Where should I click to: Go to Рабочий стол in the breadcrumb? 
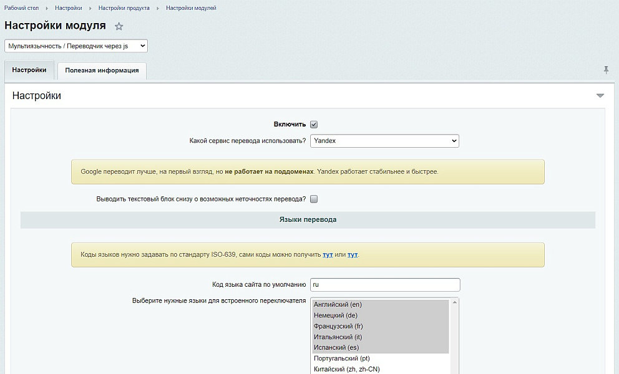pyautogui.click(x=21, y=8)
